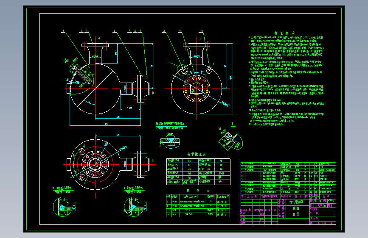Click the inclined sight-glass nozzle on the front view

pos(81,75)
